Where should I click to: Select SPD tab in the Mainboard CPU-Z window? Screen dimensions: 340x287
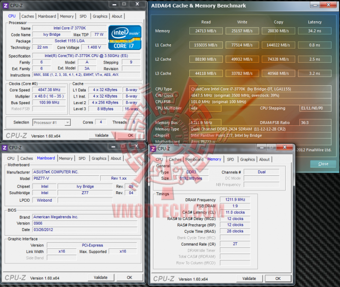82,158
